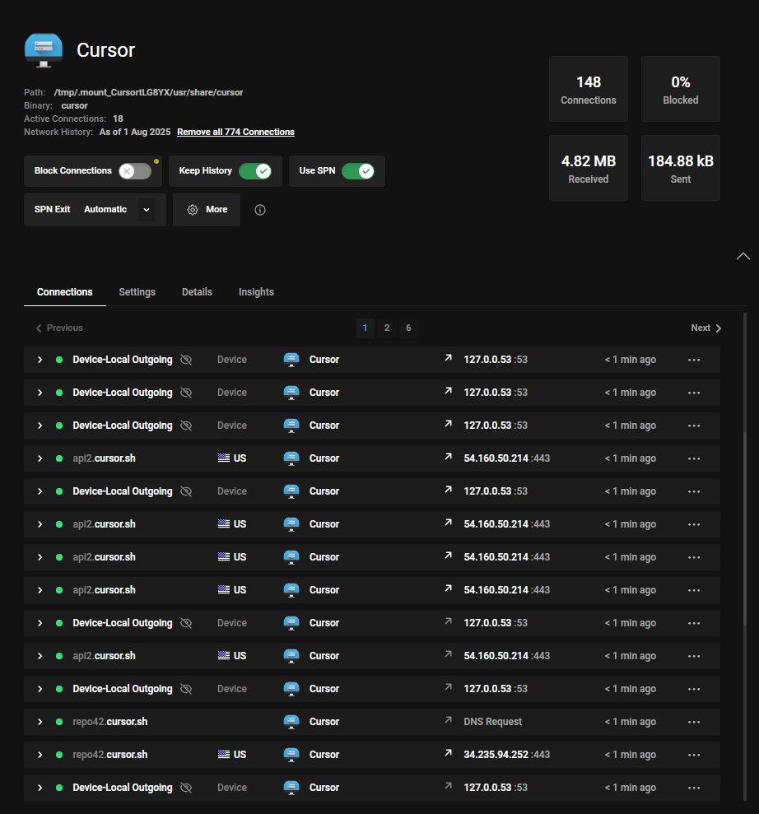Open three-dots menu on the bottom Device-Local Outgoing row
Viewport: 759px width, 814px height.
pos(694,788)
